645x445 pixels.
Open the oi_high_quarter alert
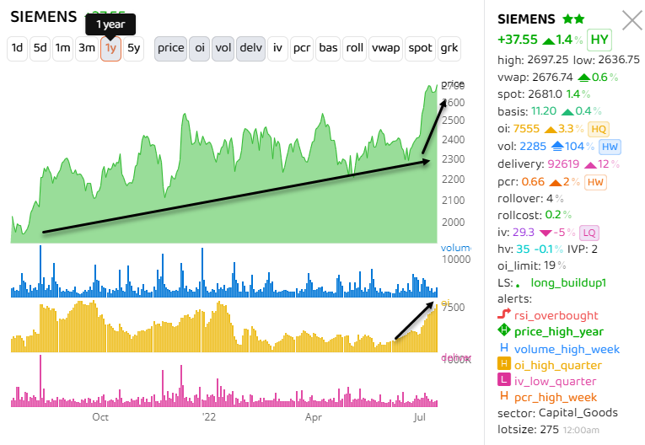click(x=558, y=365)
